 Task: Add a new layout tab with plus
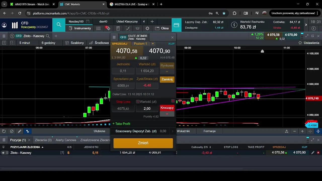152,22
